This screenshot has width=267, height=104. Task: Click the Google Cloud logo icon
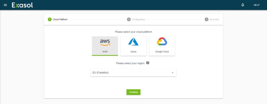(162, 42)
